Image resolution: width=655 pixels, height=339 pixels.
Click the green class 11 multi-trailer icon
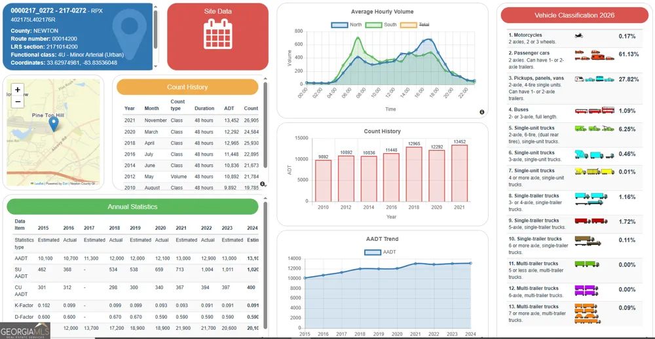(587, 264)
